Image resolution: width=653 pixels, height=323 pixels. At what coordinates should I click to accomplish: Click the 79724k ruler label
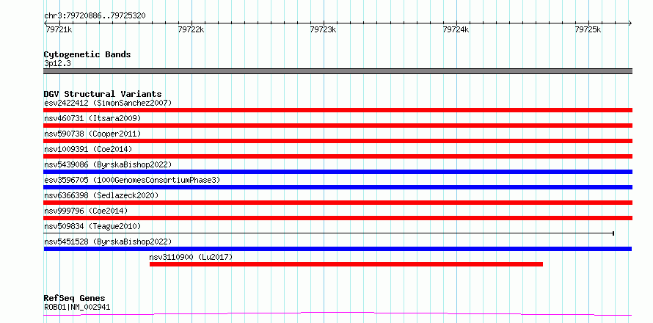click(x=456, y=29)
